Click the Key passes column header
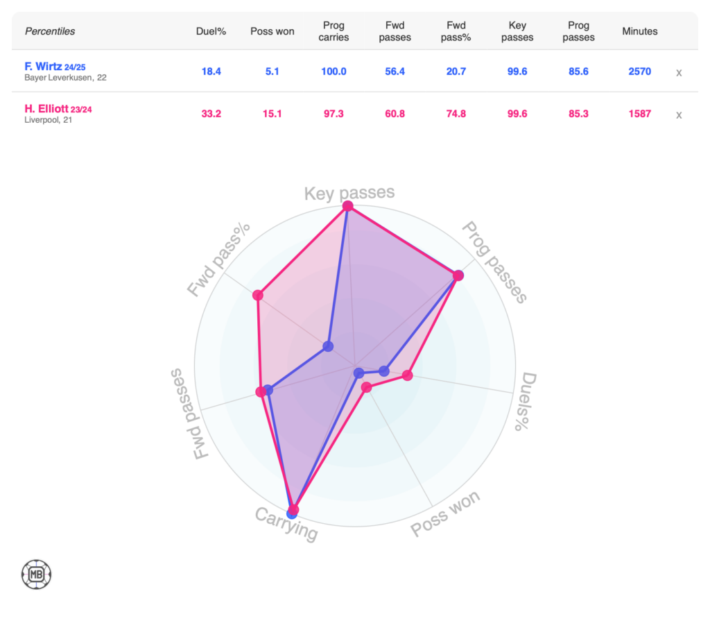Screen dimensions: 710x621 coord(517,31)
